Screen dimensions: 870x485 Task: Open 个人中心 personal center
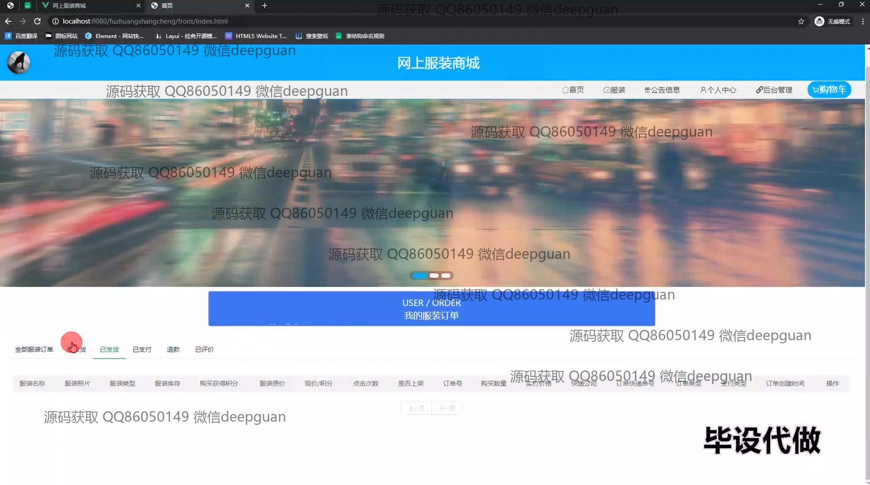pyautogui.click(x=718, y=90)
